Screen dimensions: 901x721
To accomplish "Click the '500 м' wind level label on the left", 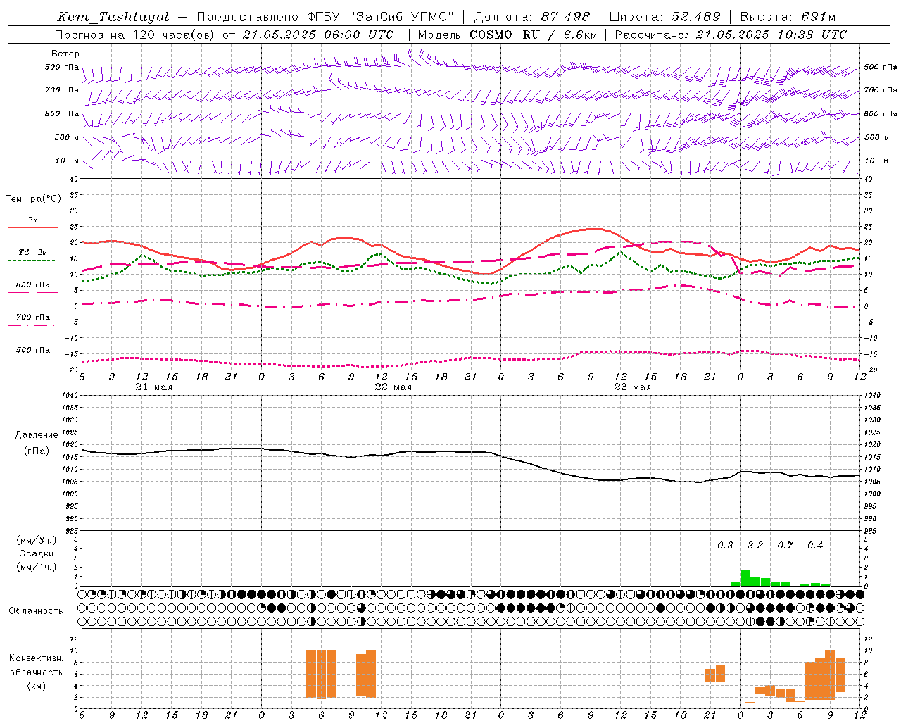I will [67, 137].
